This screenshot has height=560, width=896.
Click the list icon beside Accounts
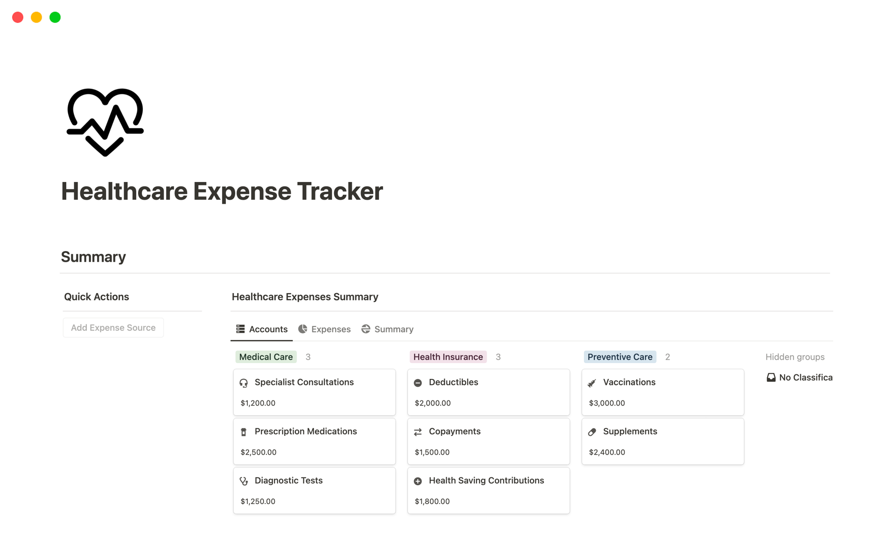pyautogui.click(x=240, y=329)
